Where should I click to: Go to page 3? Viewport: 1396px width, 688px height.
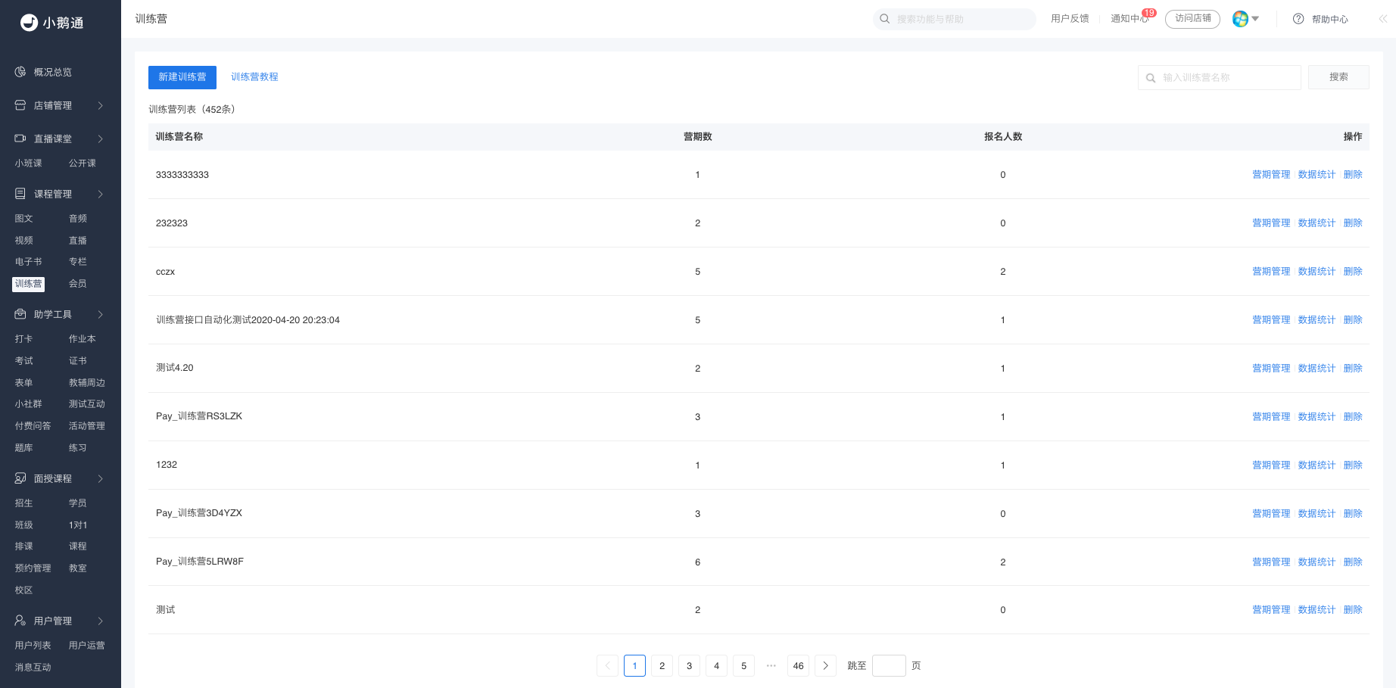[x=689, y=665]
